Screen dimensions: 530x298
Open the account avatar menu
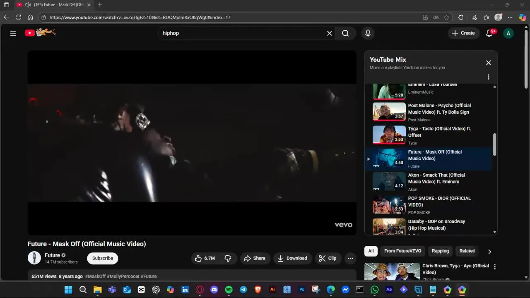pyautogui.click(x=508, y=33)
